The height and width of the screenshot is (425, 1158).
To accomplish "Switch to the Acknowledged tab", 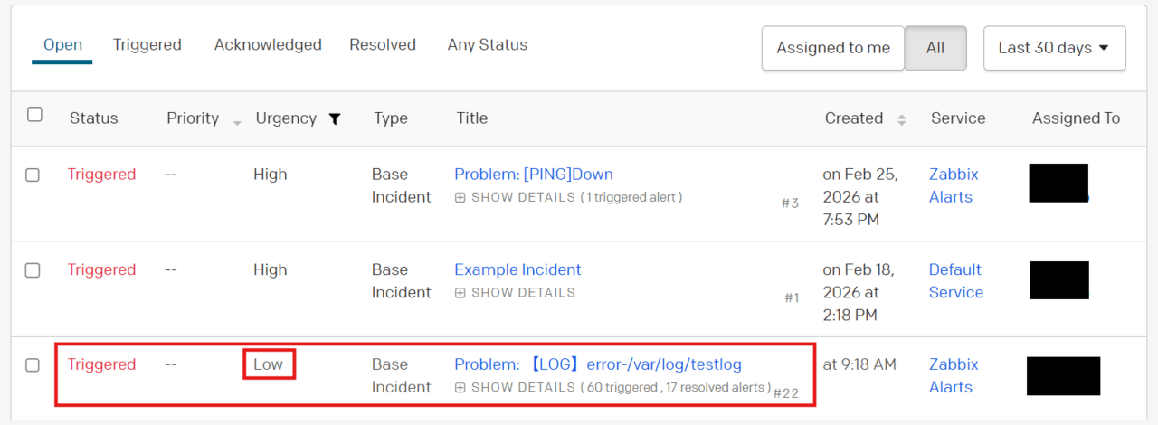I will coord(268,44).
